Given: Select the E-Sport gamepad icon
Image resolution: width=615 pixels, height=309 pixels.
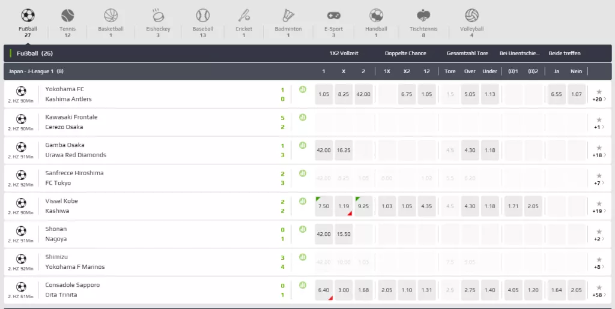Looking at the screenshot, I should pos(333,16).
